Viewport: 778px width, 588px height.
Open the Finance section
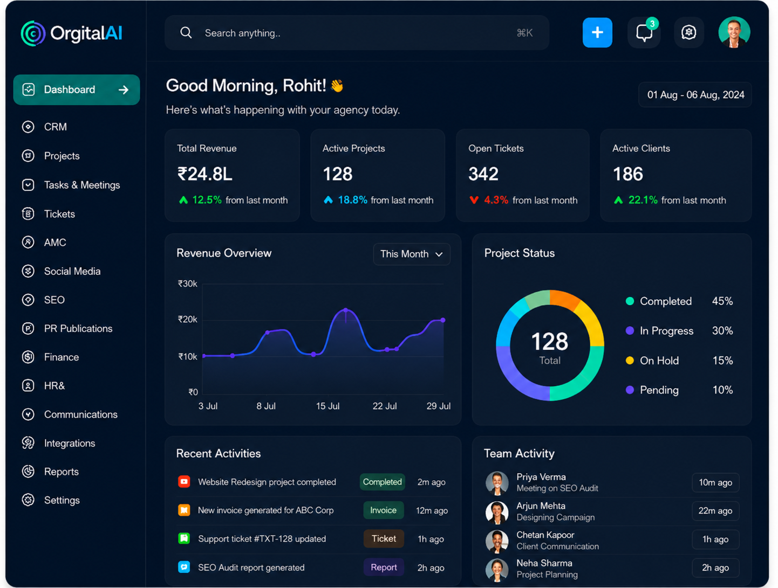62,357
